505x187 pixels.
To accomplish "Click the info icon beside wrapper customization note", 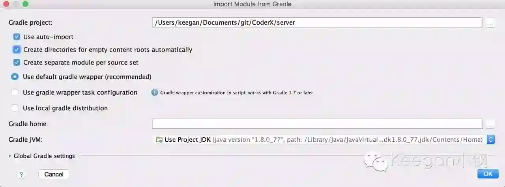I will click(x=155, y=93).
